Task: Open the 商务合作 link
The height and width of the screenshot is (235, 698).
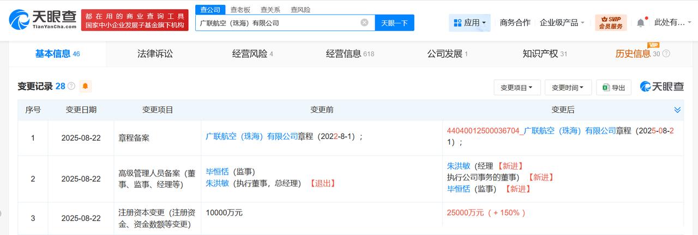Action: tap(515, 23)
